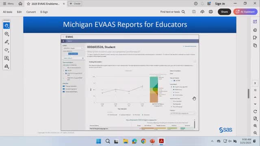Open PowerPoint from taskbar
Image resolution: width=260 pixels, height=146 pixels.
click(152, 141)
